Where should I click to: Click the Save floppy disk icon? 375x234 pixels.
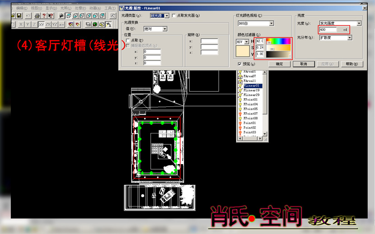coord(19,16)
